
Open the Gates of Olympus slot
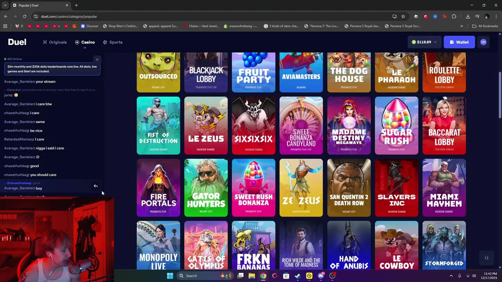[206, 245]
